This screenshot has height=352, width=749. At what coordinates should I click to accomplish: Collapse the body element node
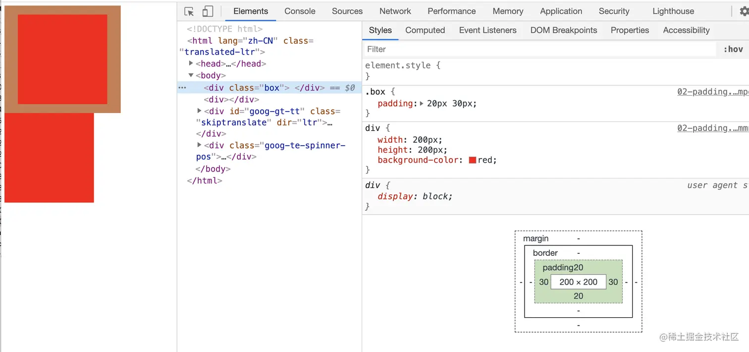191,75
